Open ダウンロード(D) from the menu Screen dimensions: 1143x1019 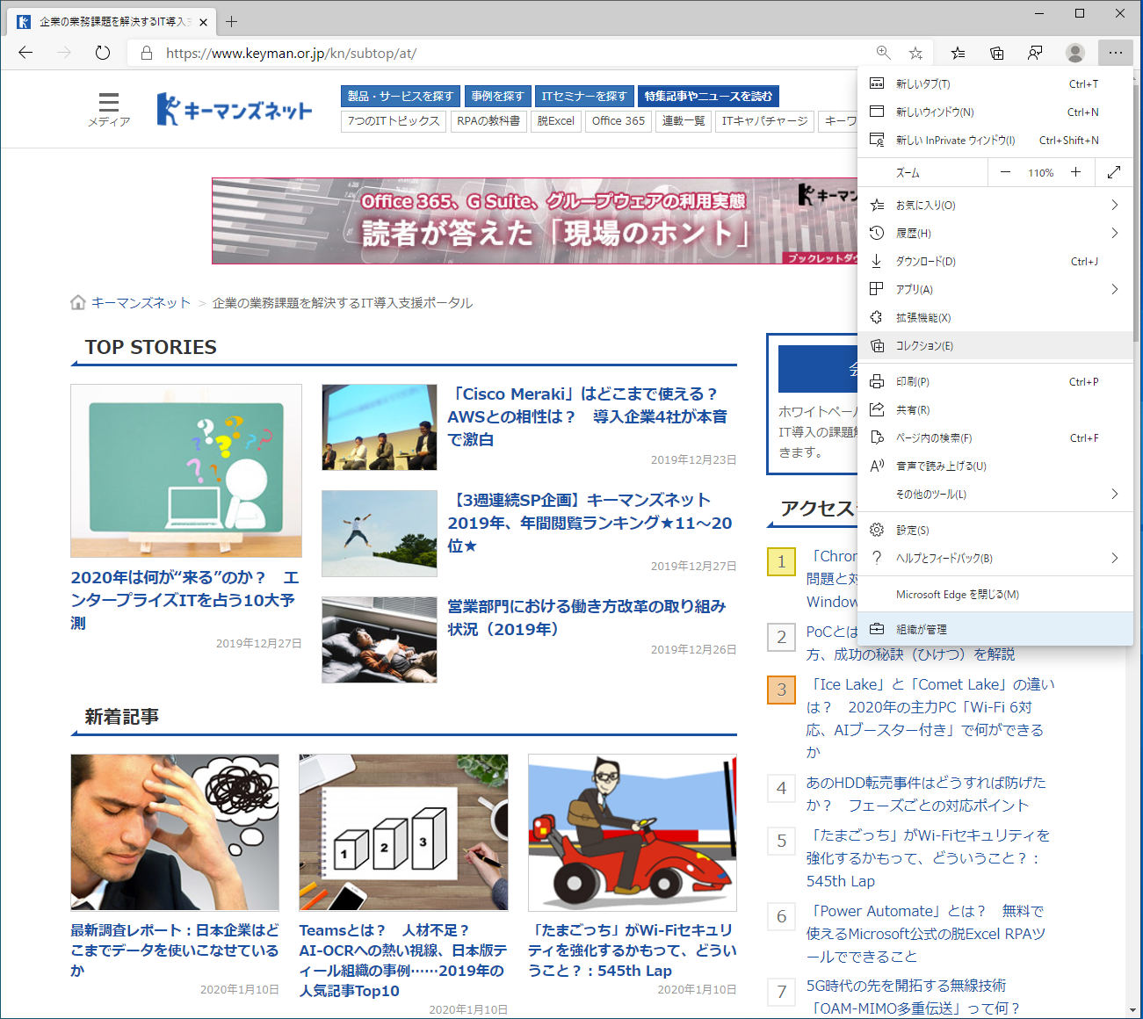[995, 262]
